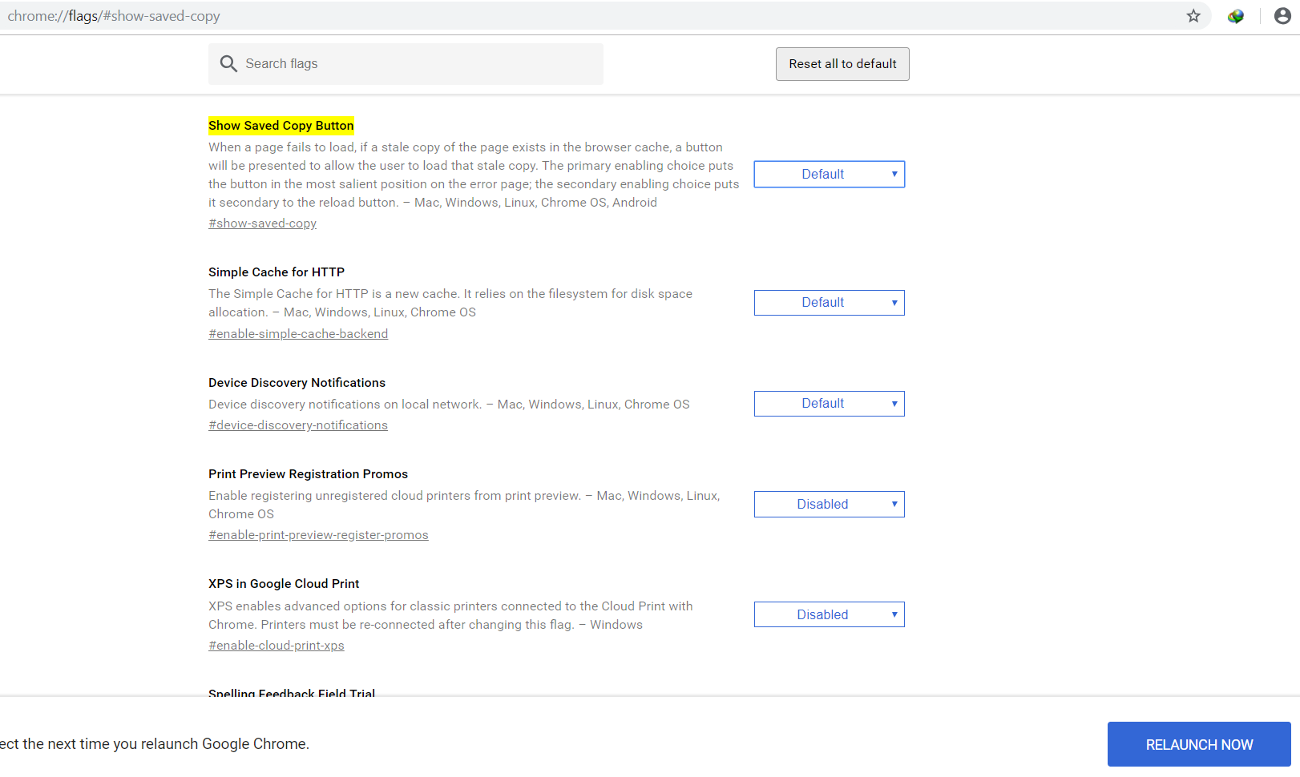The width and height of the screenshot is (1300, 777).
Task: Follow the #enable-simple-cache-backend link
Action: (298, 334)
